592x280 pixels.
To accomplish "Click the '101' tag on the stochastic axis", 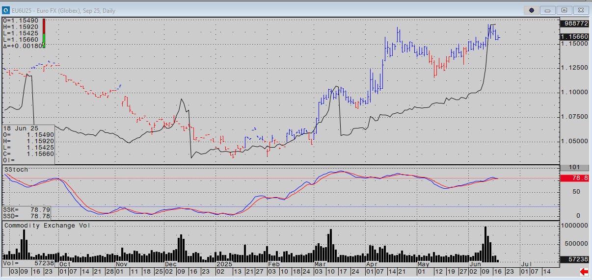I will (x=574, y=168).
